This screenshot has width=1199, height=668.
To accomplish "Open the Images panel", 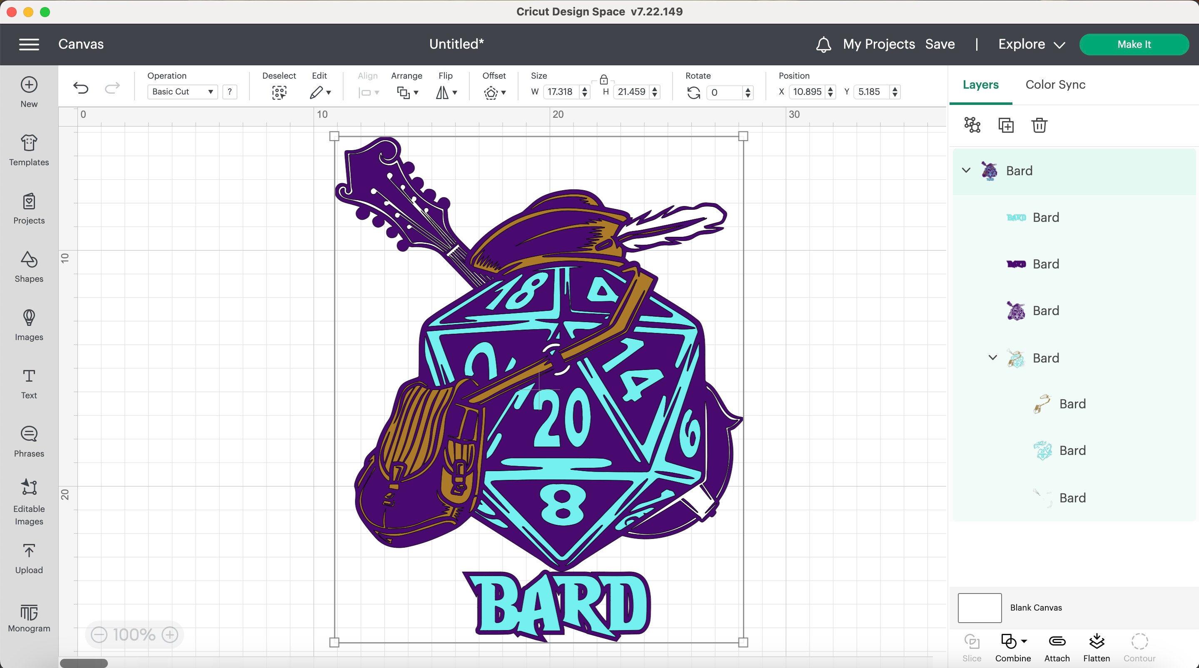I will tap(28, 325).
